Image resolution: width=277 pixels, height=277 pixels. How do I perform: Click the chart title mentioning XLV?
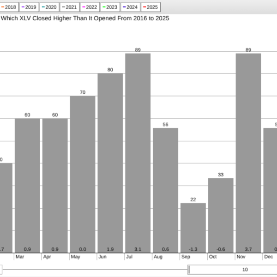point(85,18)
